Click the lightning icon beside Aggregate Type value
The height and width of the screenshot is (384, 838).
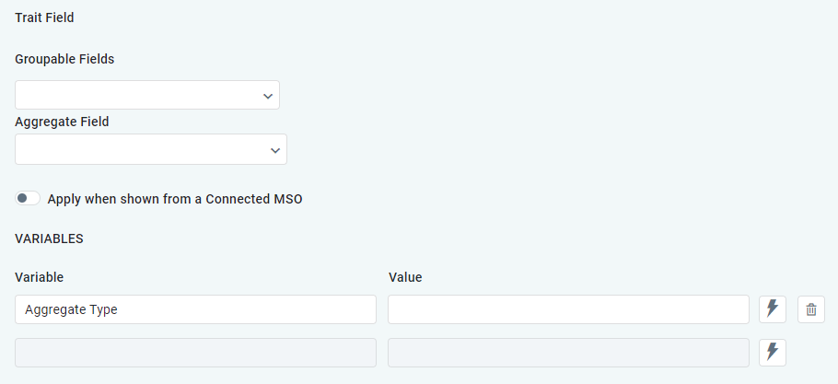(x=773, y=309)
